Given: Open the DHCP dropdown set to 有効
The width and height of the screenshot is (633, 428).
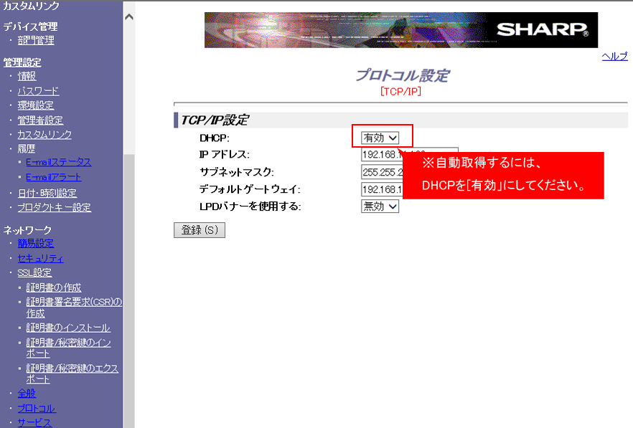Looking at the screenshot, I should (x=380, y=138).
